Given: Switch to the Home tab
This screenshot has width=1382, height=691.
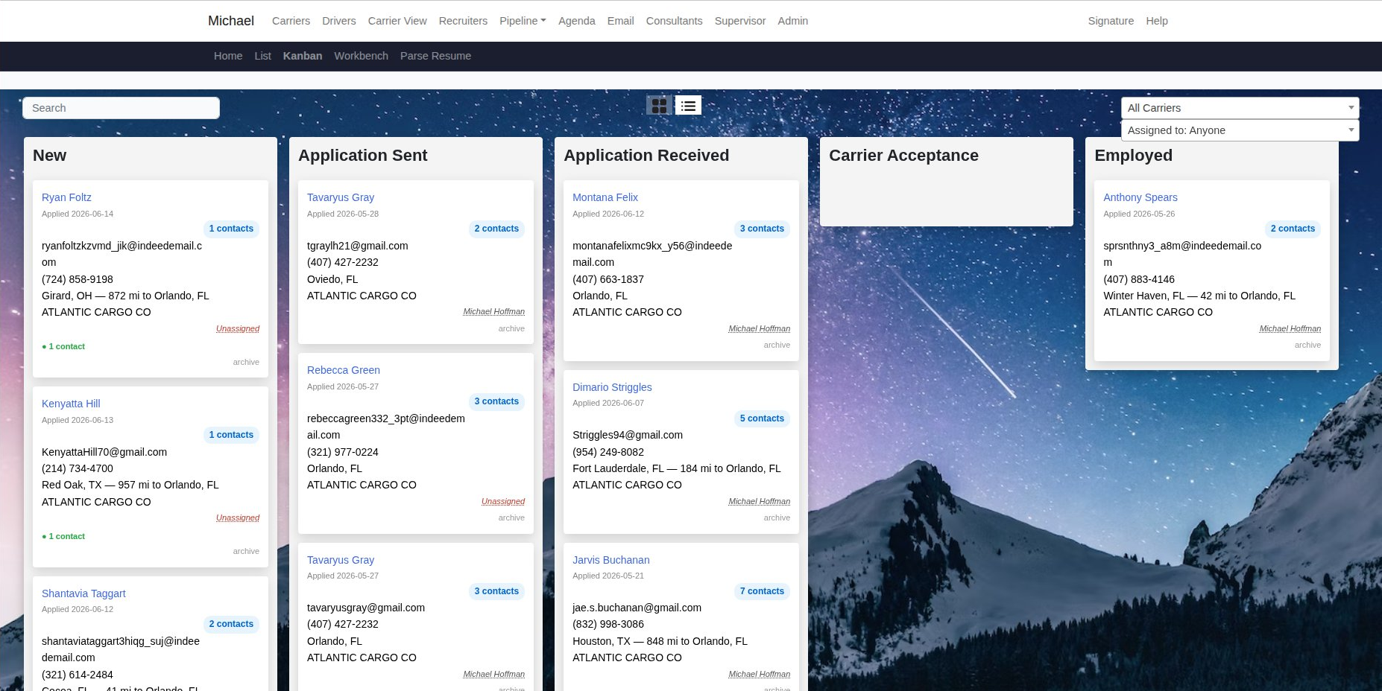Looking at the screenshot, I should pos(228,56).
